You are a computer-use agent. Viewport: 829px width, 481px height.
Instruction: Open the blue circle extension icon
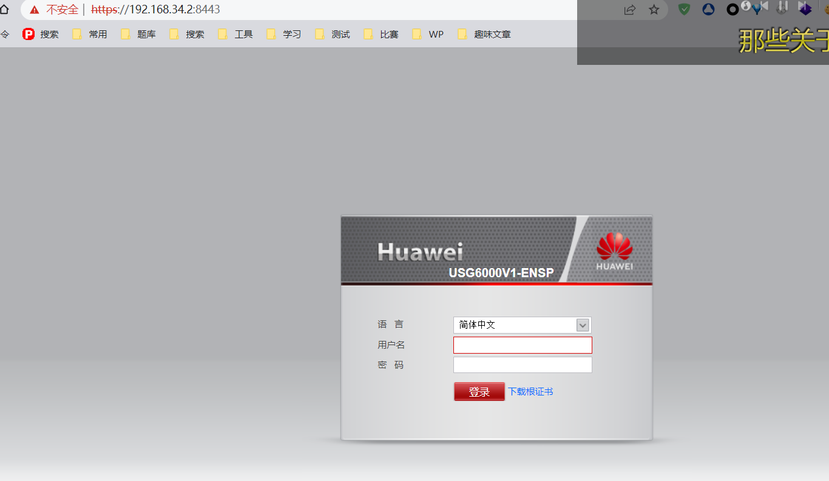(708, 10)
